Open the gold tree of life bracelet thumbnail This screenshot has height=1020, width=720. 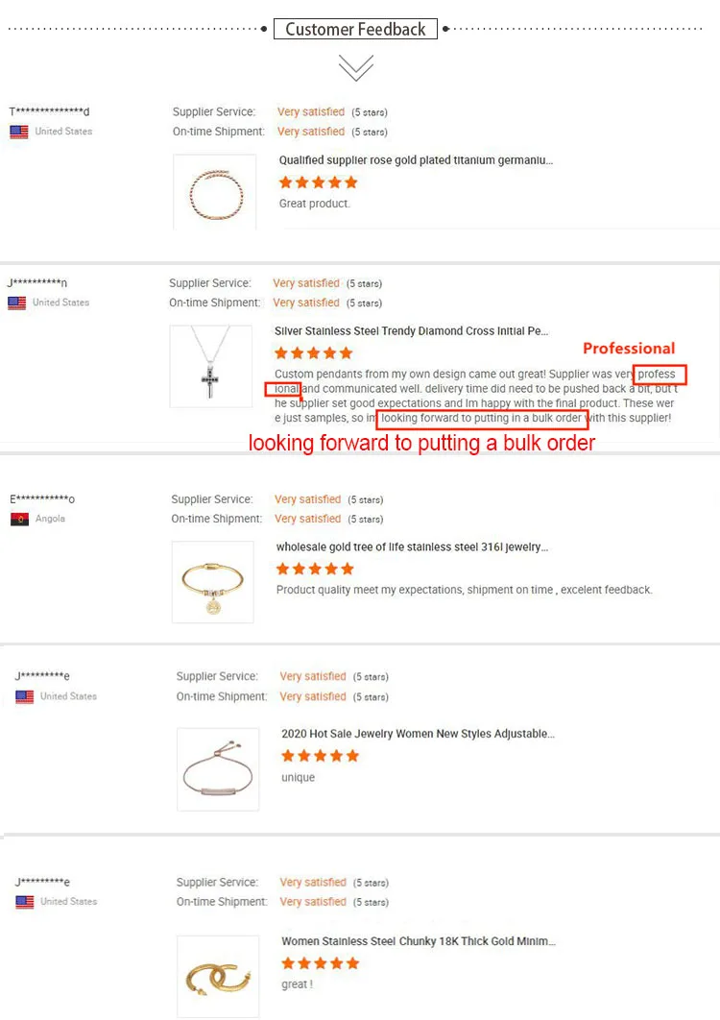pos(212,581)
